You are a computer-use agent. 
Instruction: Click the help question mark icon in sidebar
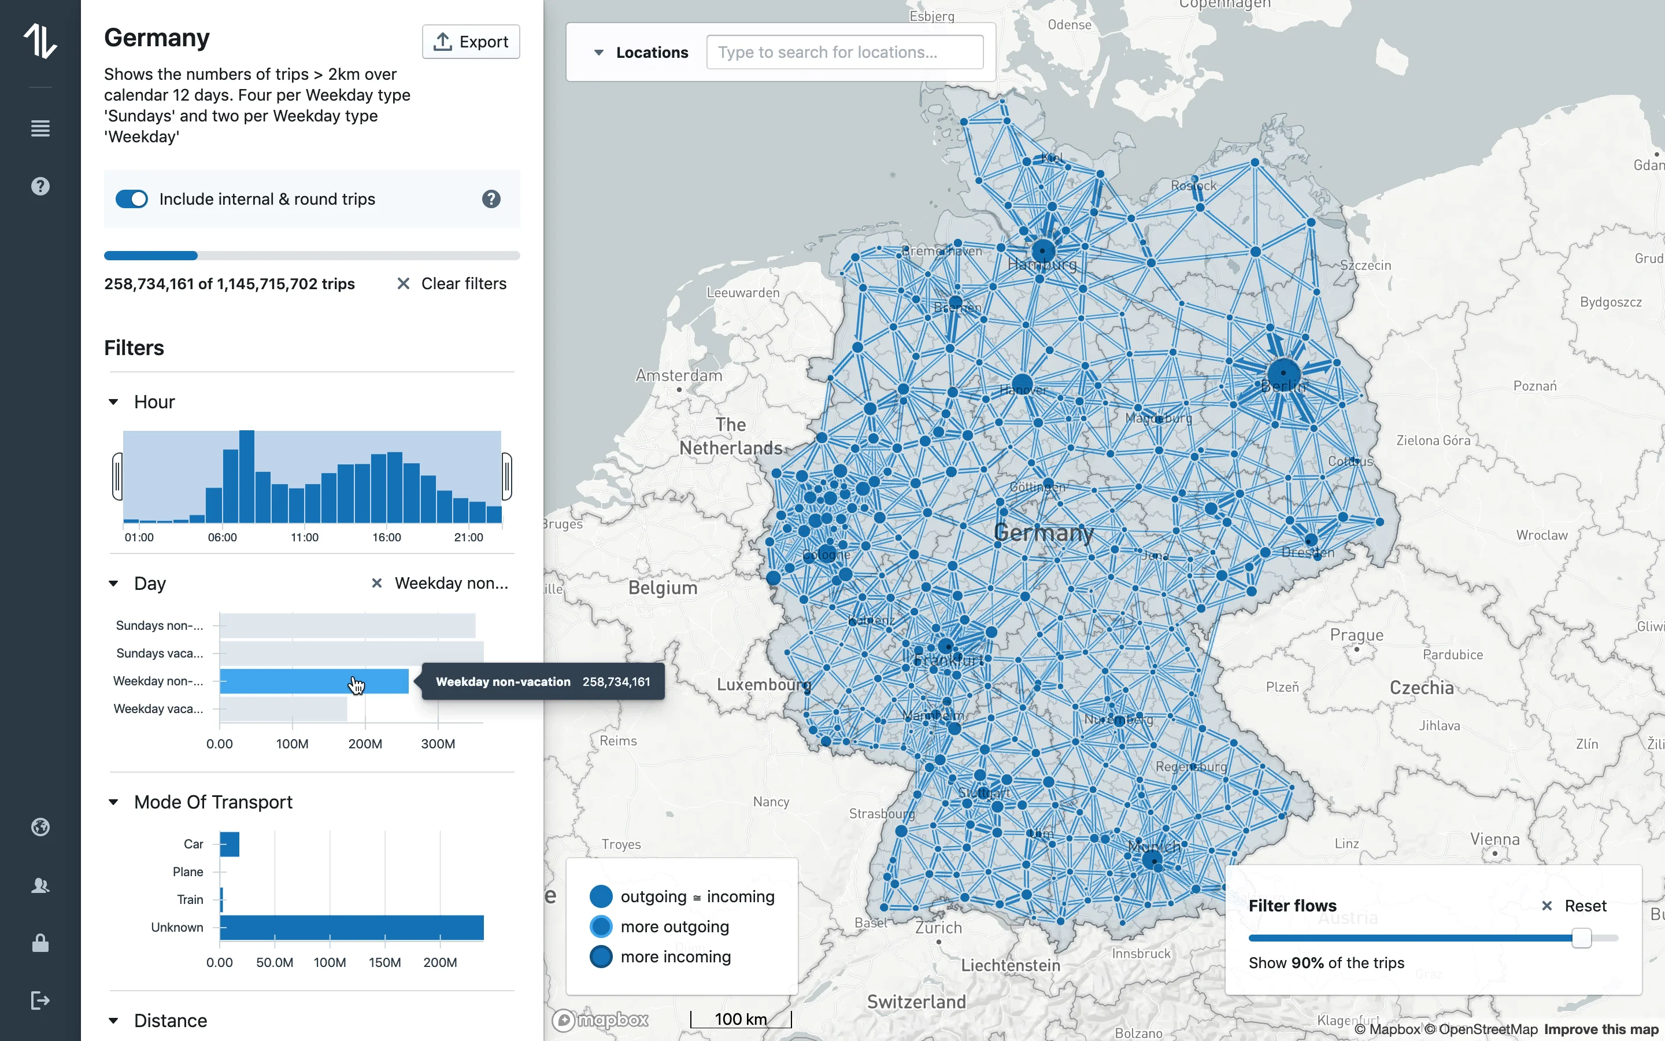[40, 185]
